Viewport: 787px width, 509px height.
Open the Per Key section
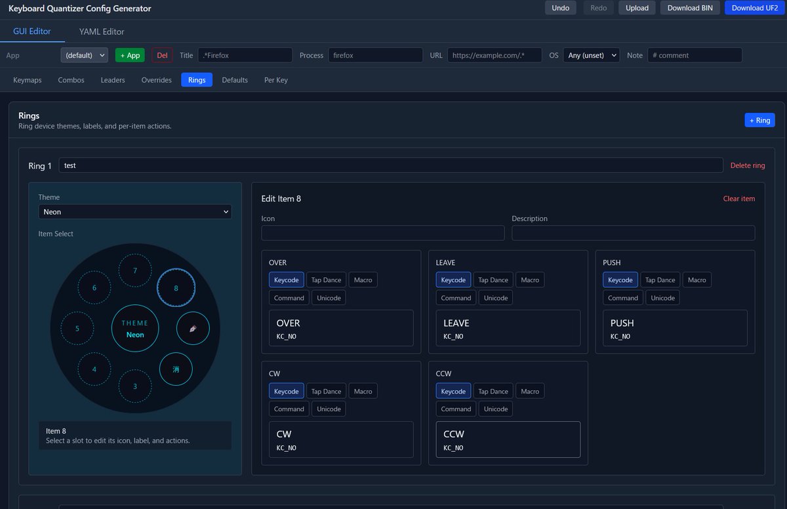[276, 80]
